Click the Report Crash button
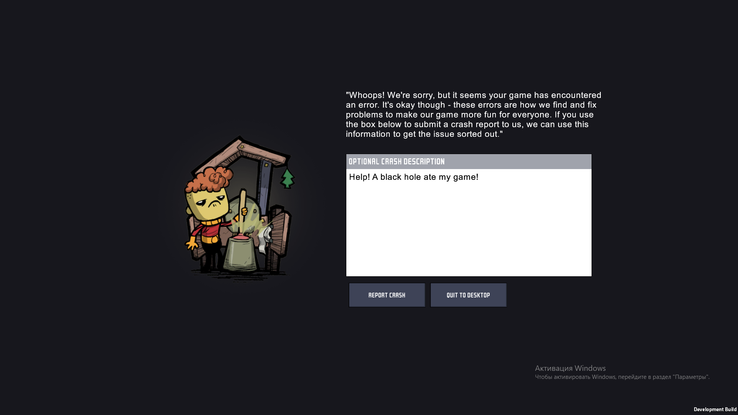 [x=387, y=295]
